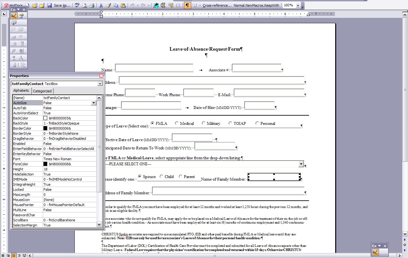Toggle Show/Hide paragraph marks on the toolbar
The width and height of the screenshot is (408, 258).
tap(187, 5)
